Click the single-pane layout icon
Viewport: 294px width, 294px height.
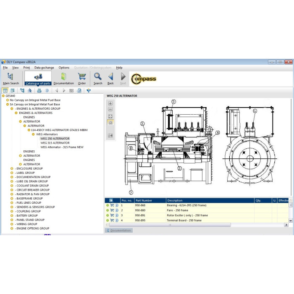tap(5, 91)
